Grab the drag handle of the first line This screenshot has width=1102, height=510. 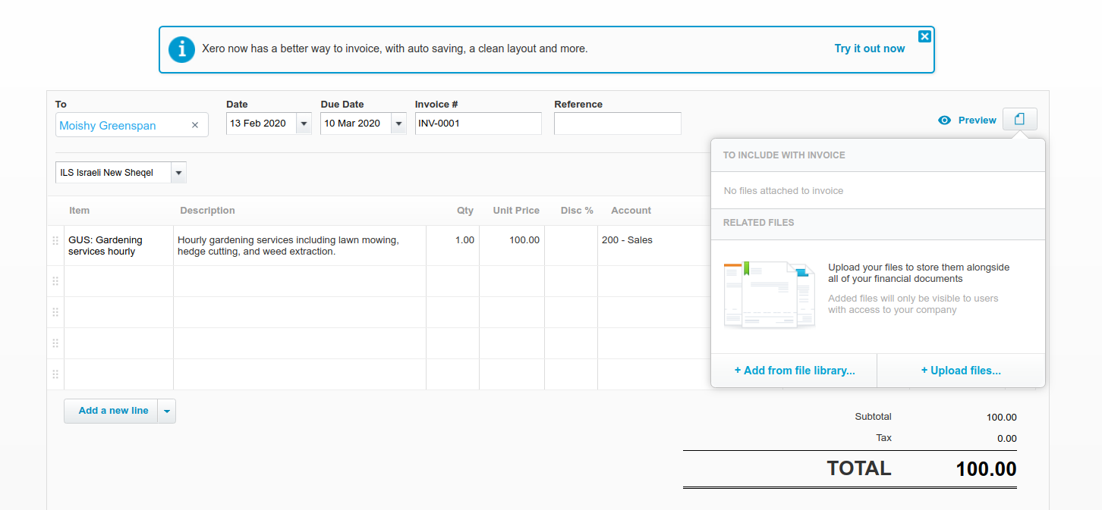[x=55, y=241]
